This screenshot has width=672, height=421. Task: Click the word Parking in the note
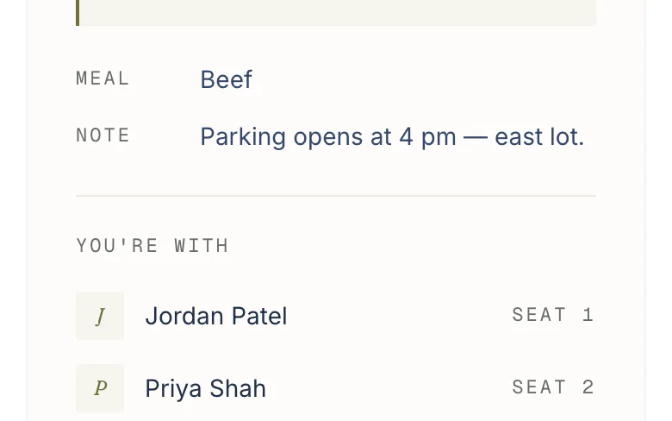pos(243,137)
